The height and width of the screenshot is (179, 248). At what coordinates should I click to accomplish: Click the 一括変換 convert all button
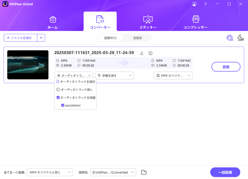point(225,172)
